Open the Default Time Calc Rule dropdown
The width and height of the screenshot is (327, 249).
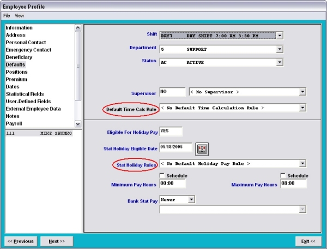pos(302,108)
